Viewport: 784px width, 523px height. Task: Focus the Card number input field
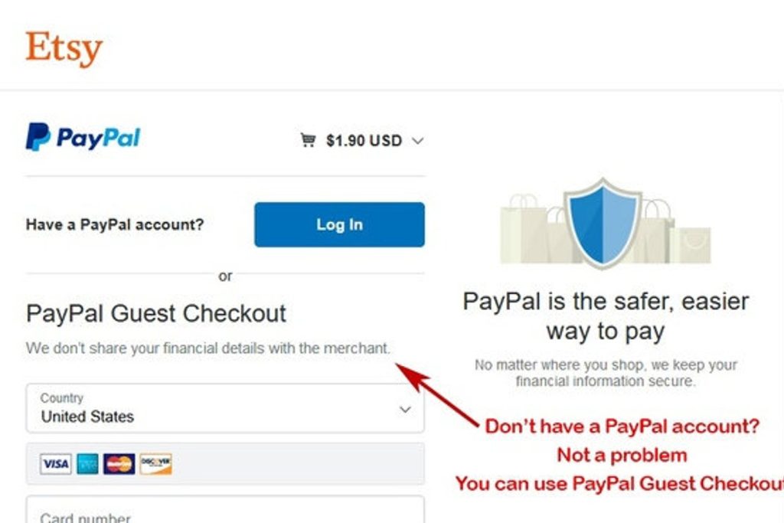225,510
